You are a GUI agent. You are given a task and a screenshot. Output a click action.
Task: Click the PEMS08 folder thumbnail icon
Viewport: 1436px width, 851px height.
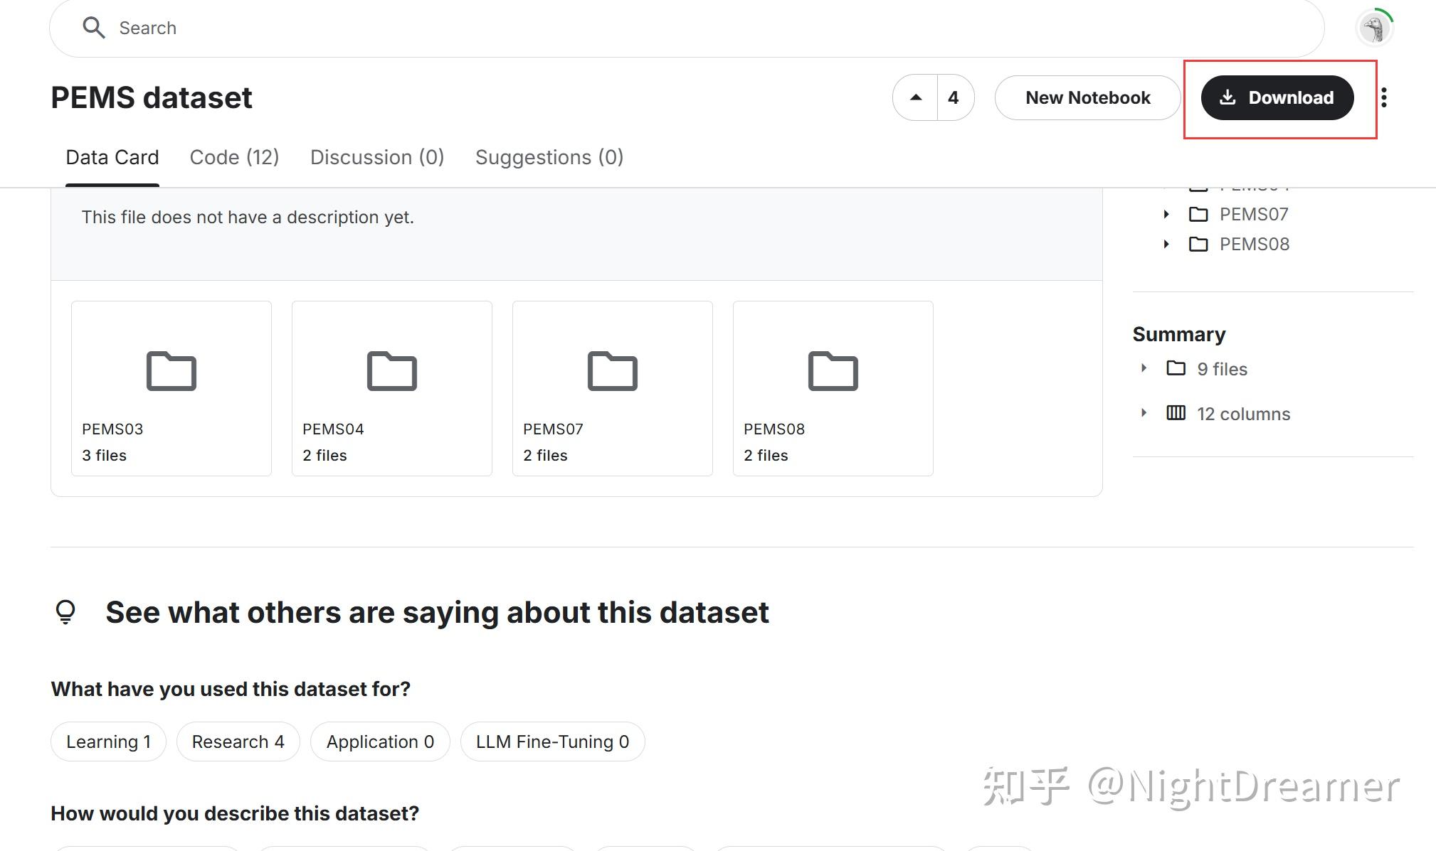click(833, 370)
